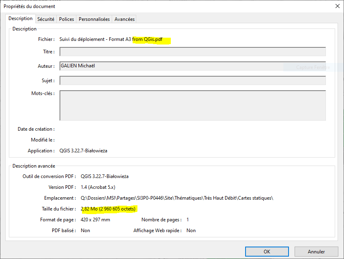Open the Polices tab

(66, 18)
